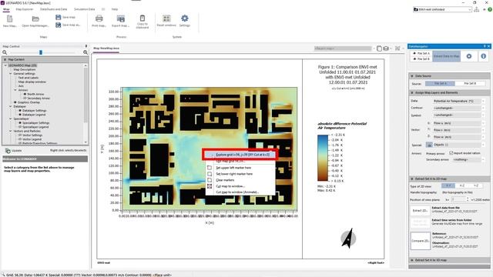Click the Reset windows icon
This screenshot has height=277, width=493.
(166, 18)
